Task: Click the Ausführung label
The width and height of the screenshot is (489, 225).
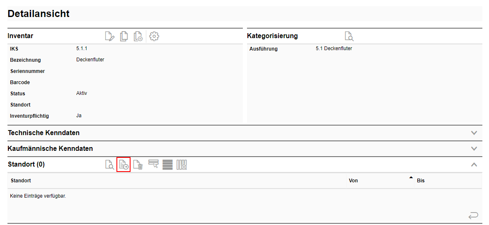Action: click(x=264, y=49)
